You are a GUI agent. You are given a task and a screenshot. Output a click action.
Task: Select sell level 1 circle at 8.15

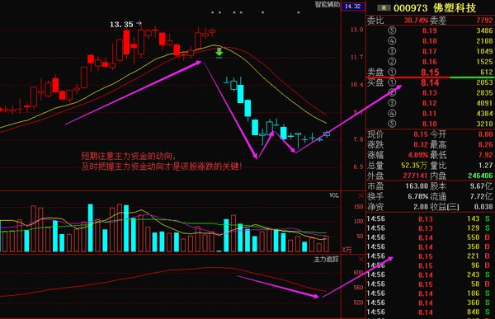[x=392, y=72]
